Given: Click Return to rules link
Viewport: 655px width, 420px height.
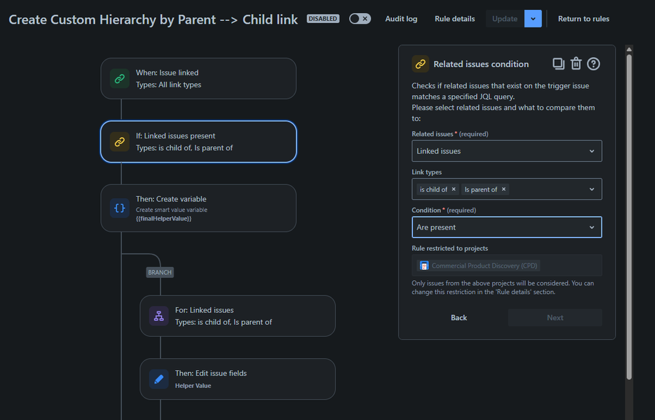Looking at the screenshot, I should coord(584,19).
